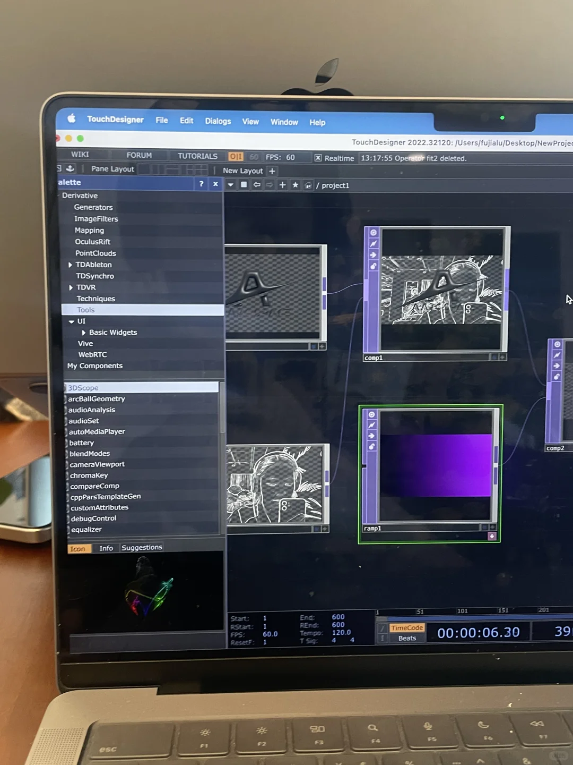Select PointClouds in the palette tree
This screenshot has width=573, height=765.
click(95, 253)
